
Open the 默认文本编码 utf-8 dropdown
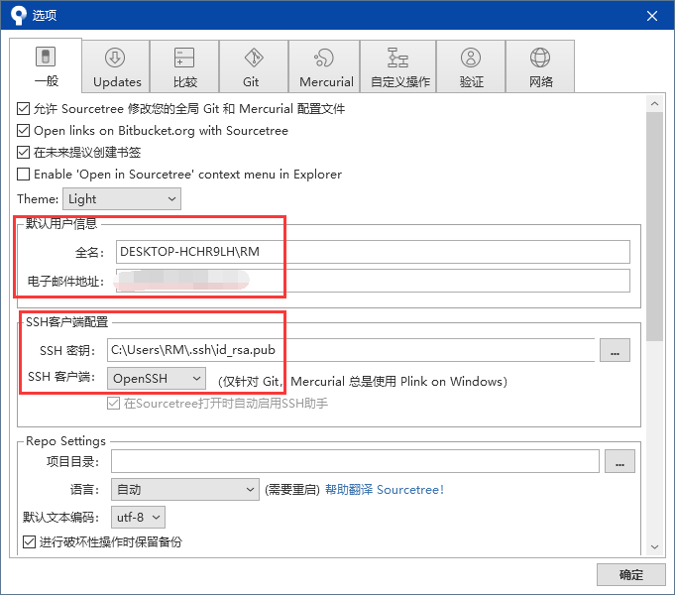click(138, 517)
